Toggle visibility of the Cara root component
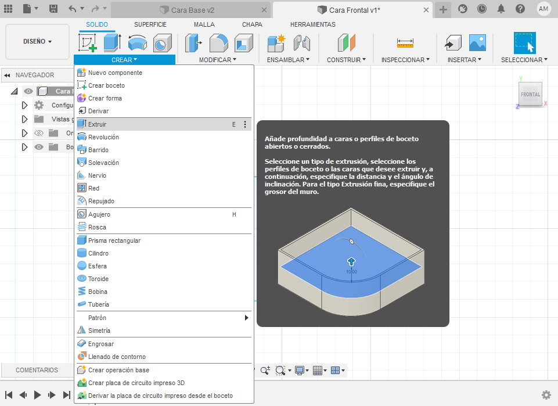The height and width of the screenshot is (406, 558). click(x=28, y=91)
